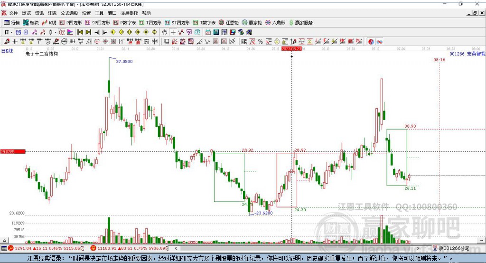Click the candlestick bar icon
The height and width of the screenshot is (263, 486).
[50, 32]
